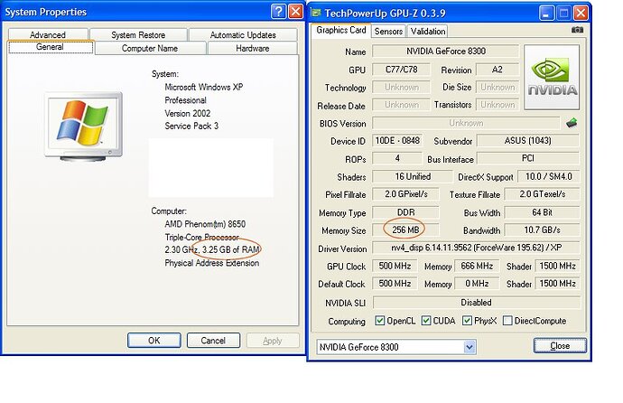The image size is (623, 403).
Task: Click the BIOS save chip icon
Action: coord(572,123)
